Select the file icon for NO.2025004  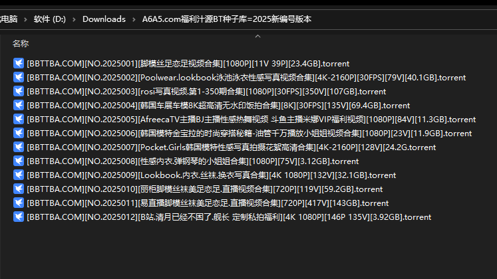point(19,106)
